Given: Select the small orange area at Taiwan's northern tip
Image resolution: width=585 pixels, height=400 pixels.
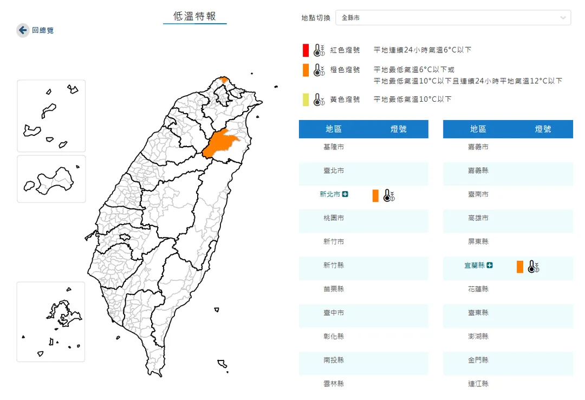Looking at the screenshot, I should 224,80.
